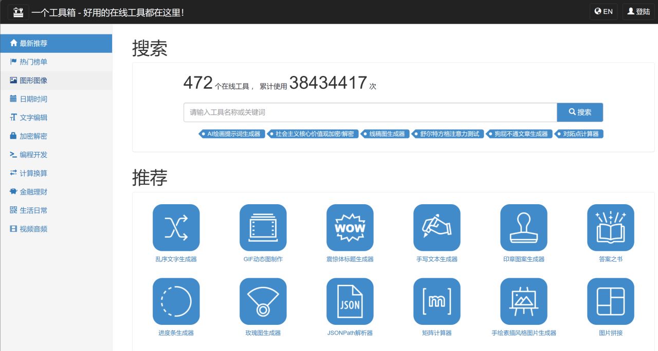Open the 震惊体标题生成器 WOW icon
This screenshot has height=351, width=658.
350,227
